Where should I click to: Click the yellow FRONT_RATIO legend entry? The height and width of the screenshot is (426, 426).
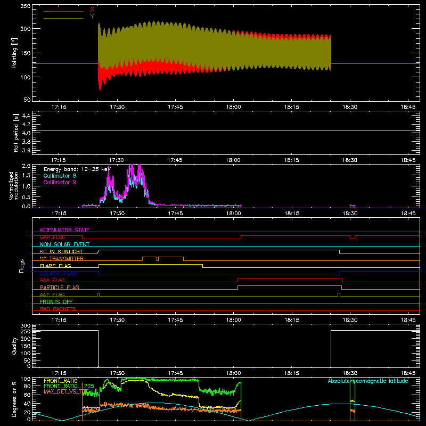click(61, 381)
